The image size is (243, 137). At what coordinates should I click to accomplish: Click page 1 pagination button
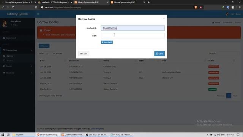[x=229, y=96]
